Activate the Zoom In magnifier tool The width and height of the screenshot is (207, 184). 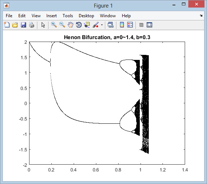click(54, 25)
